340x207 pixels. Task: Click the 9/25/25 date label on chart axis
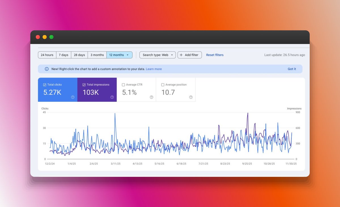[x=247, y=164]
